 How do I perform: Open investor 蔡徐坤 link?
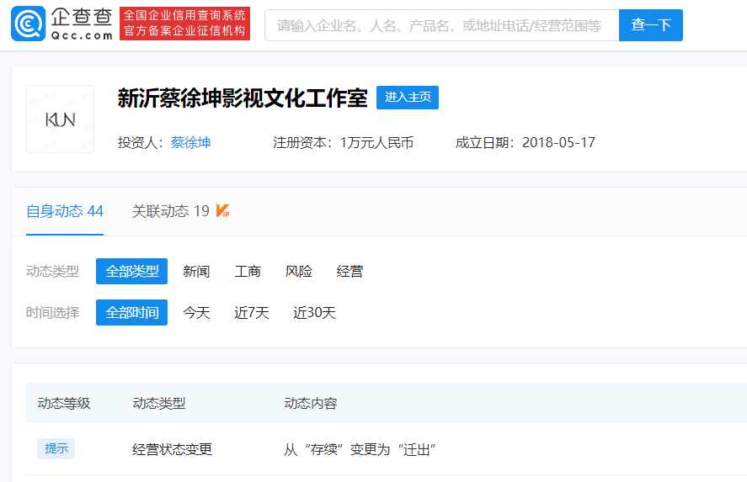click(190, 143)
